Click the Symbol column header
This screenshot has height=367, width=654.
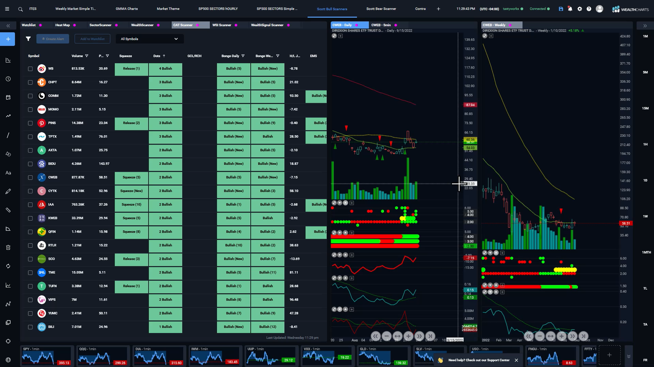pyautogui.click(x=34, y=56)
